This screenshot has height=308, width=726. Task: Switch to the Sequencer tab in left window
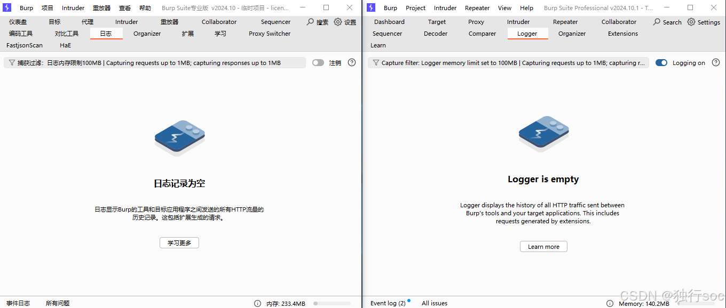point(275,22)
